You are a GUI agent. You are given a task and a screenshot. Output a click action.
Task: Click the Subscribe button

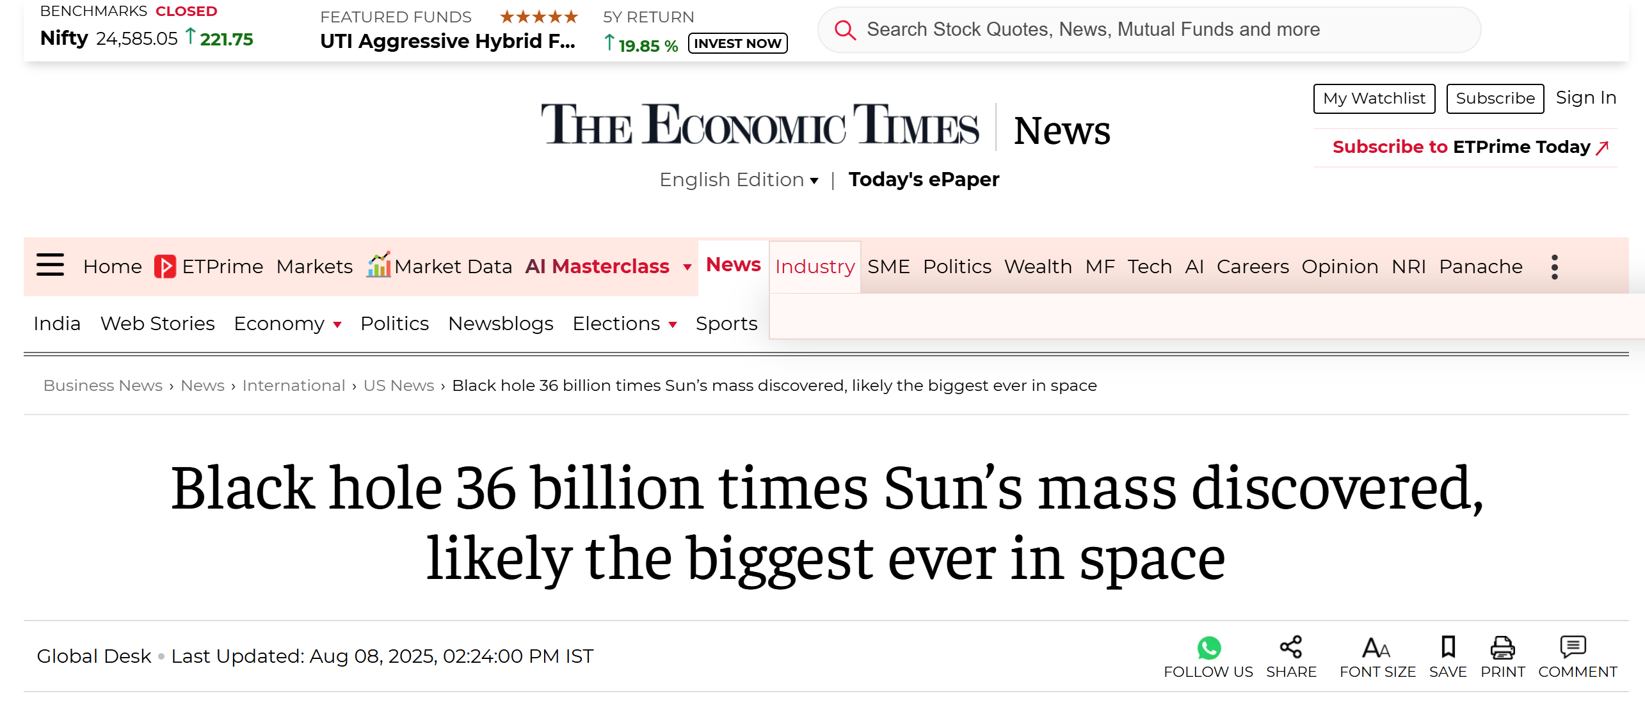1495,99
